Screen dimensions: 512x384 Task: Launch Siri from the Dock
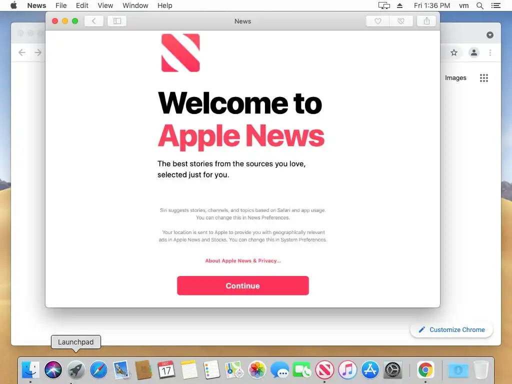[53, 370]
